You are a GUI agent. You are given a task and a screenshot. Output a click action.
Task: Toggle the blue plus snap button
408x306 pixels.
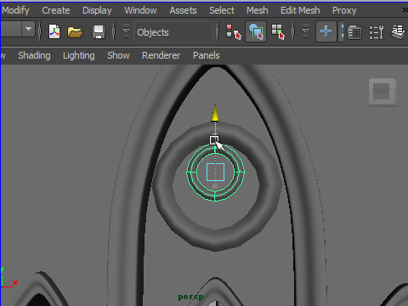pos(326,31)
